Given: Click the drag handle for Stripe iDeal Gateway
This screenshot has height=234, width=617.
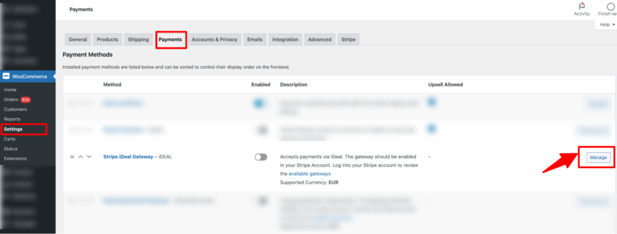Looking at the screenshot, I should (x=72, y=156).
